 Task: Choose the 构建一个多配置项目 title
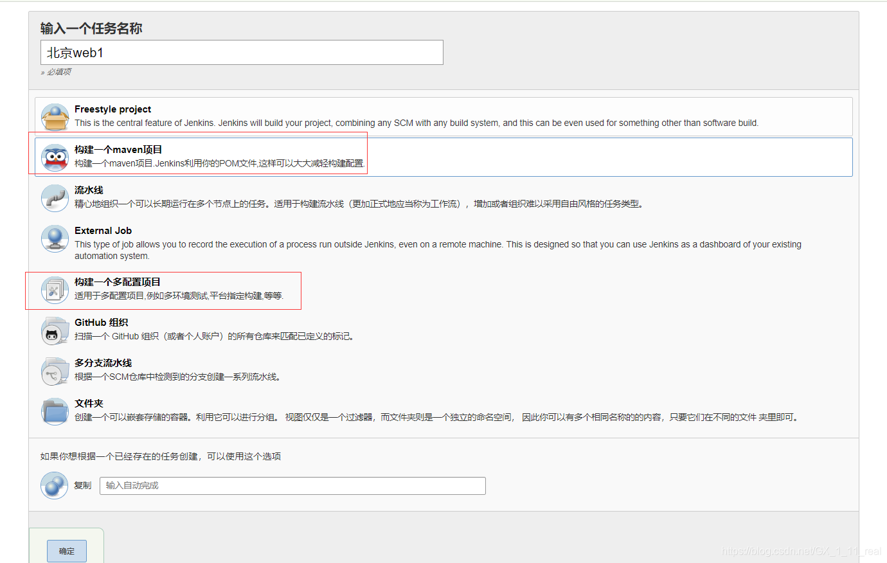click(x=118, y=282)
